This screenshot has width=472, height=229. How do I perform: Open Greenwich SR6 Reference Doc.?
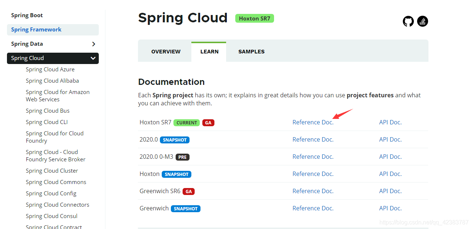(313, 191)
